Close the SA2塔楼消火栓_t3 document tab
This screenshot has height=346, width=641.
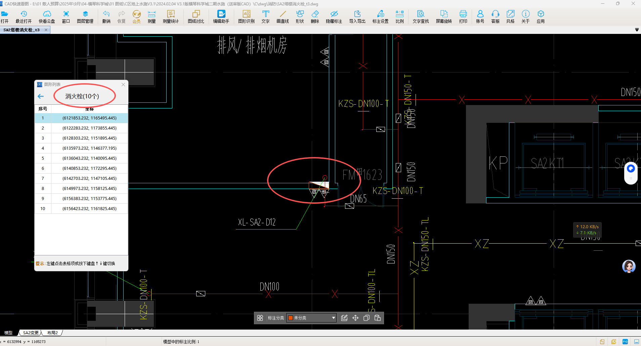[46, 30]
